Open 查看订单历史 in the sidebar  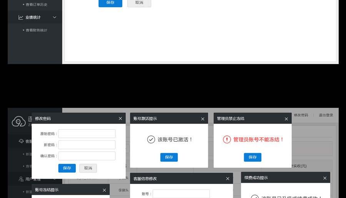pyautogui.click(x=37, y=5)
